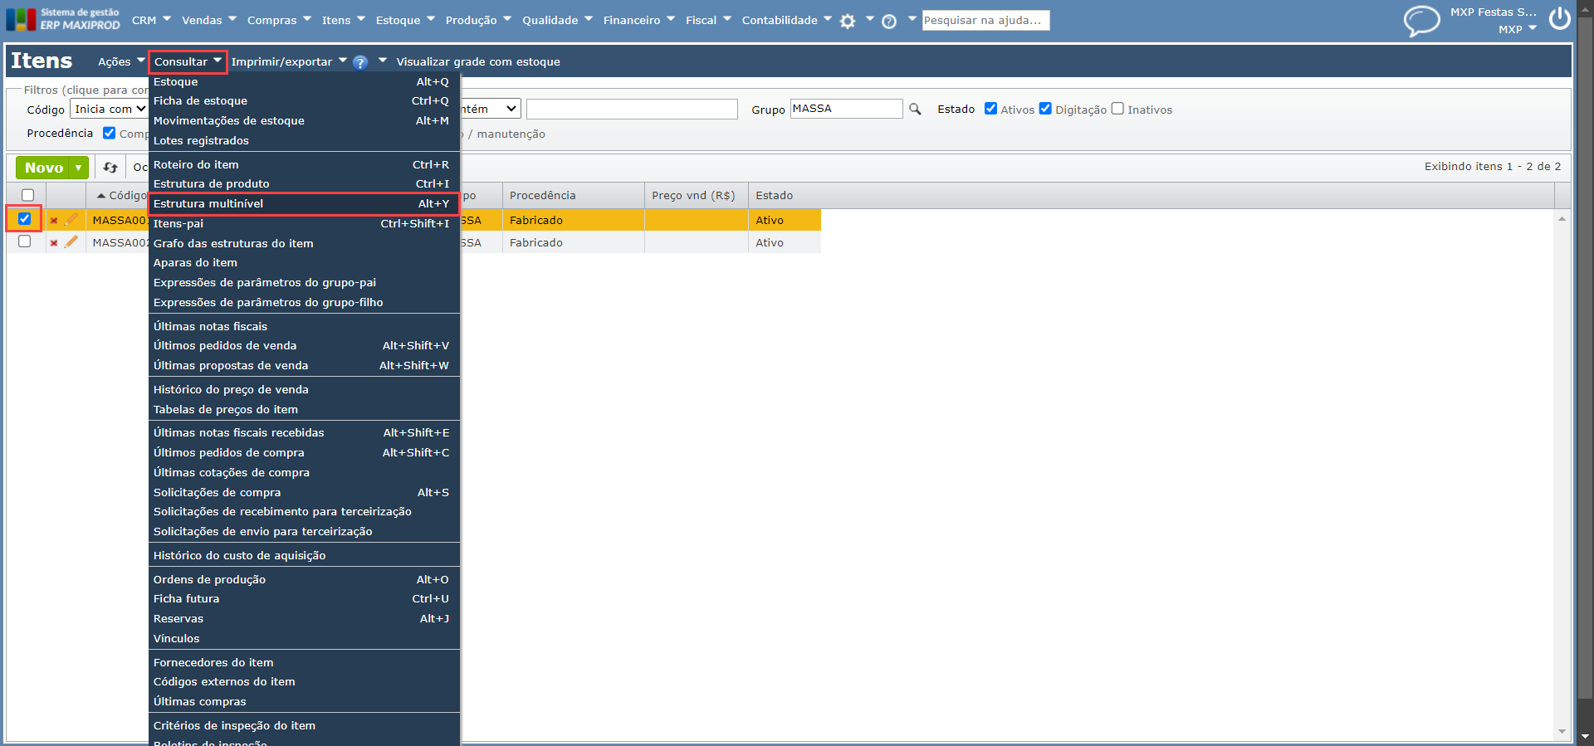Select Últimas notas fiscais entry

pyautogui.click(x=304, y=327)
